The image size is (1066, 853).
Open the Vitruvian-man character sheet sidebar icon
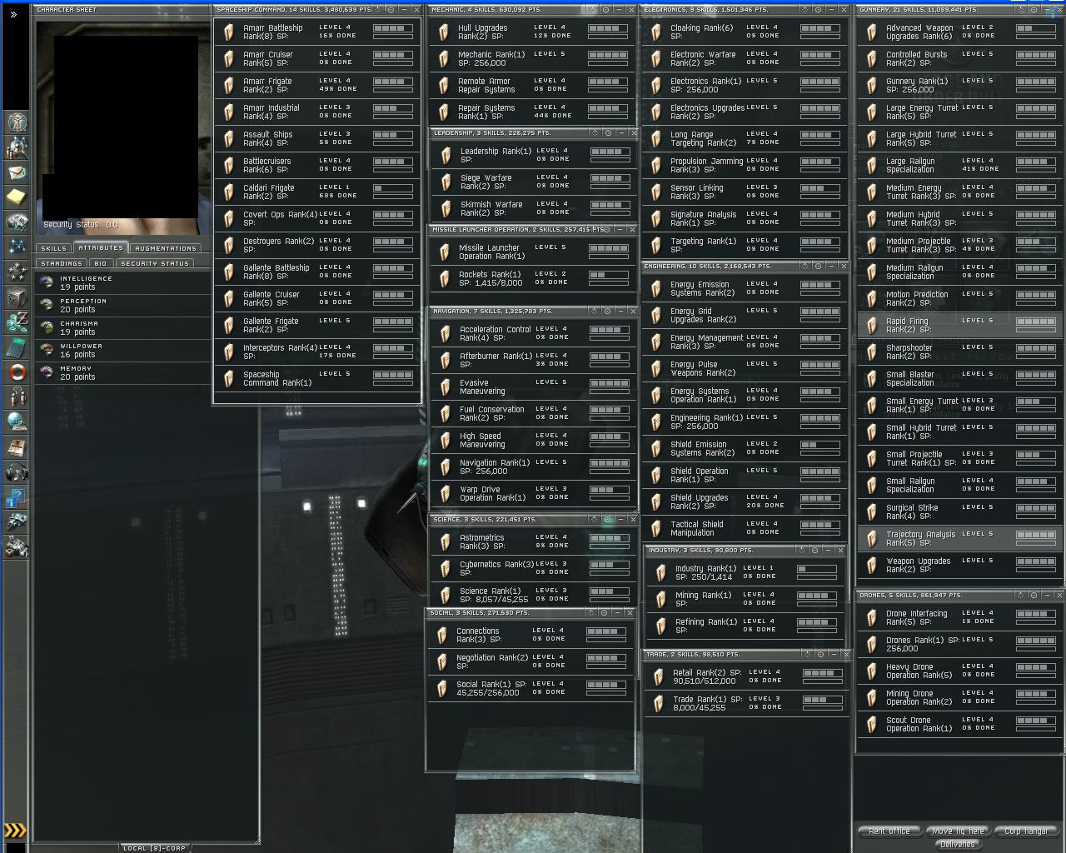click(17, 122)
